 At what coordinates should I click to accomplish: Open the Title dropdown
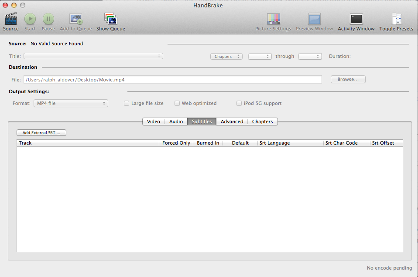93,56
